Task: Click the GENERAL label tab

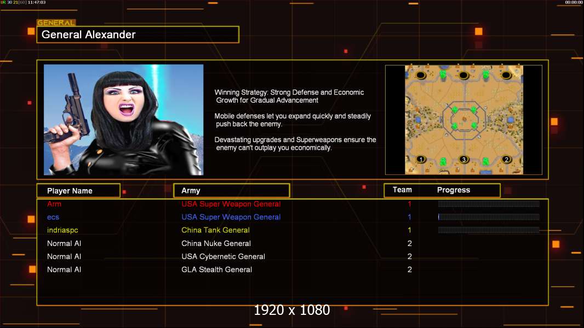Action: [56, 22]
